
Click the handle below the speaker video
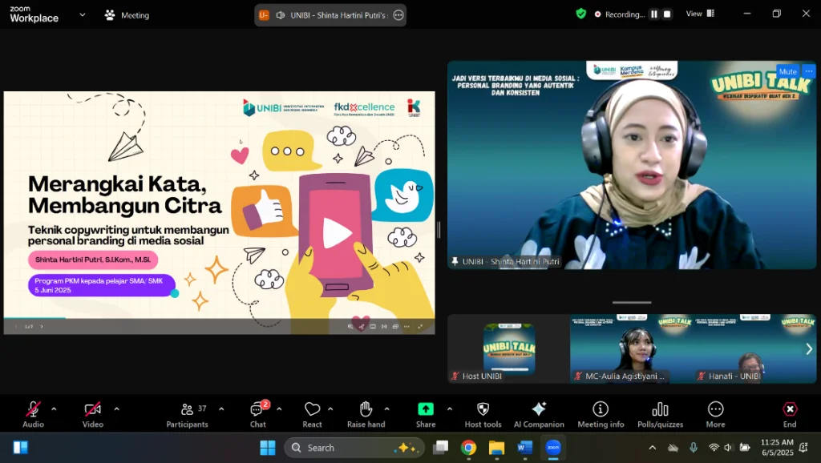(x=632, y=302)
